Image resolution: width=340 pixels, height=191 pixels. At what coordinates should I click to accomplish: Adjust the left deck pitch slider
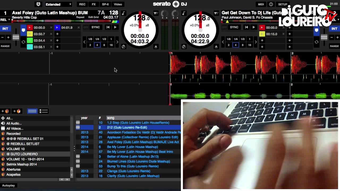pos(16,37)
